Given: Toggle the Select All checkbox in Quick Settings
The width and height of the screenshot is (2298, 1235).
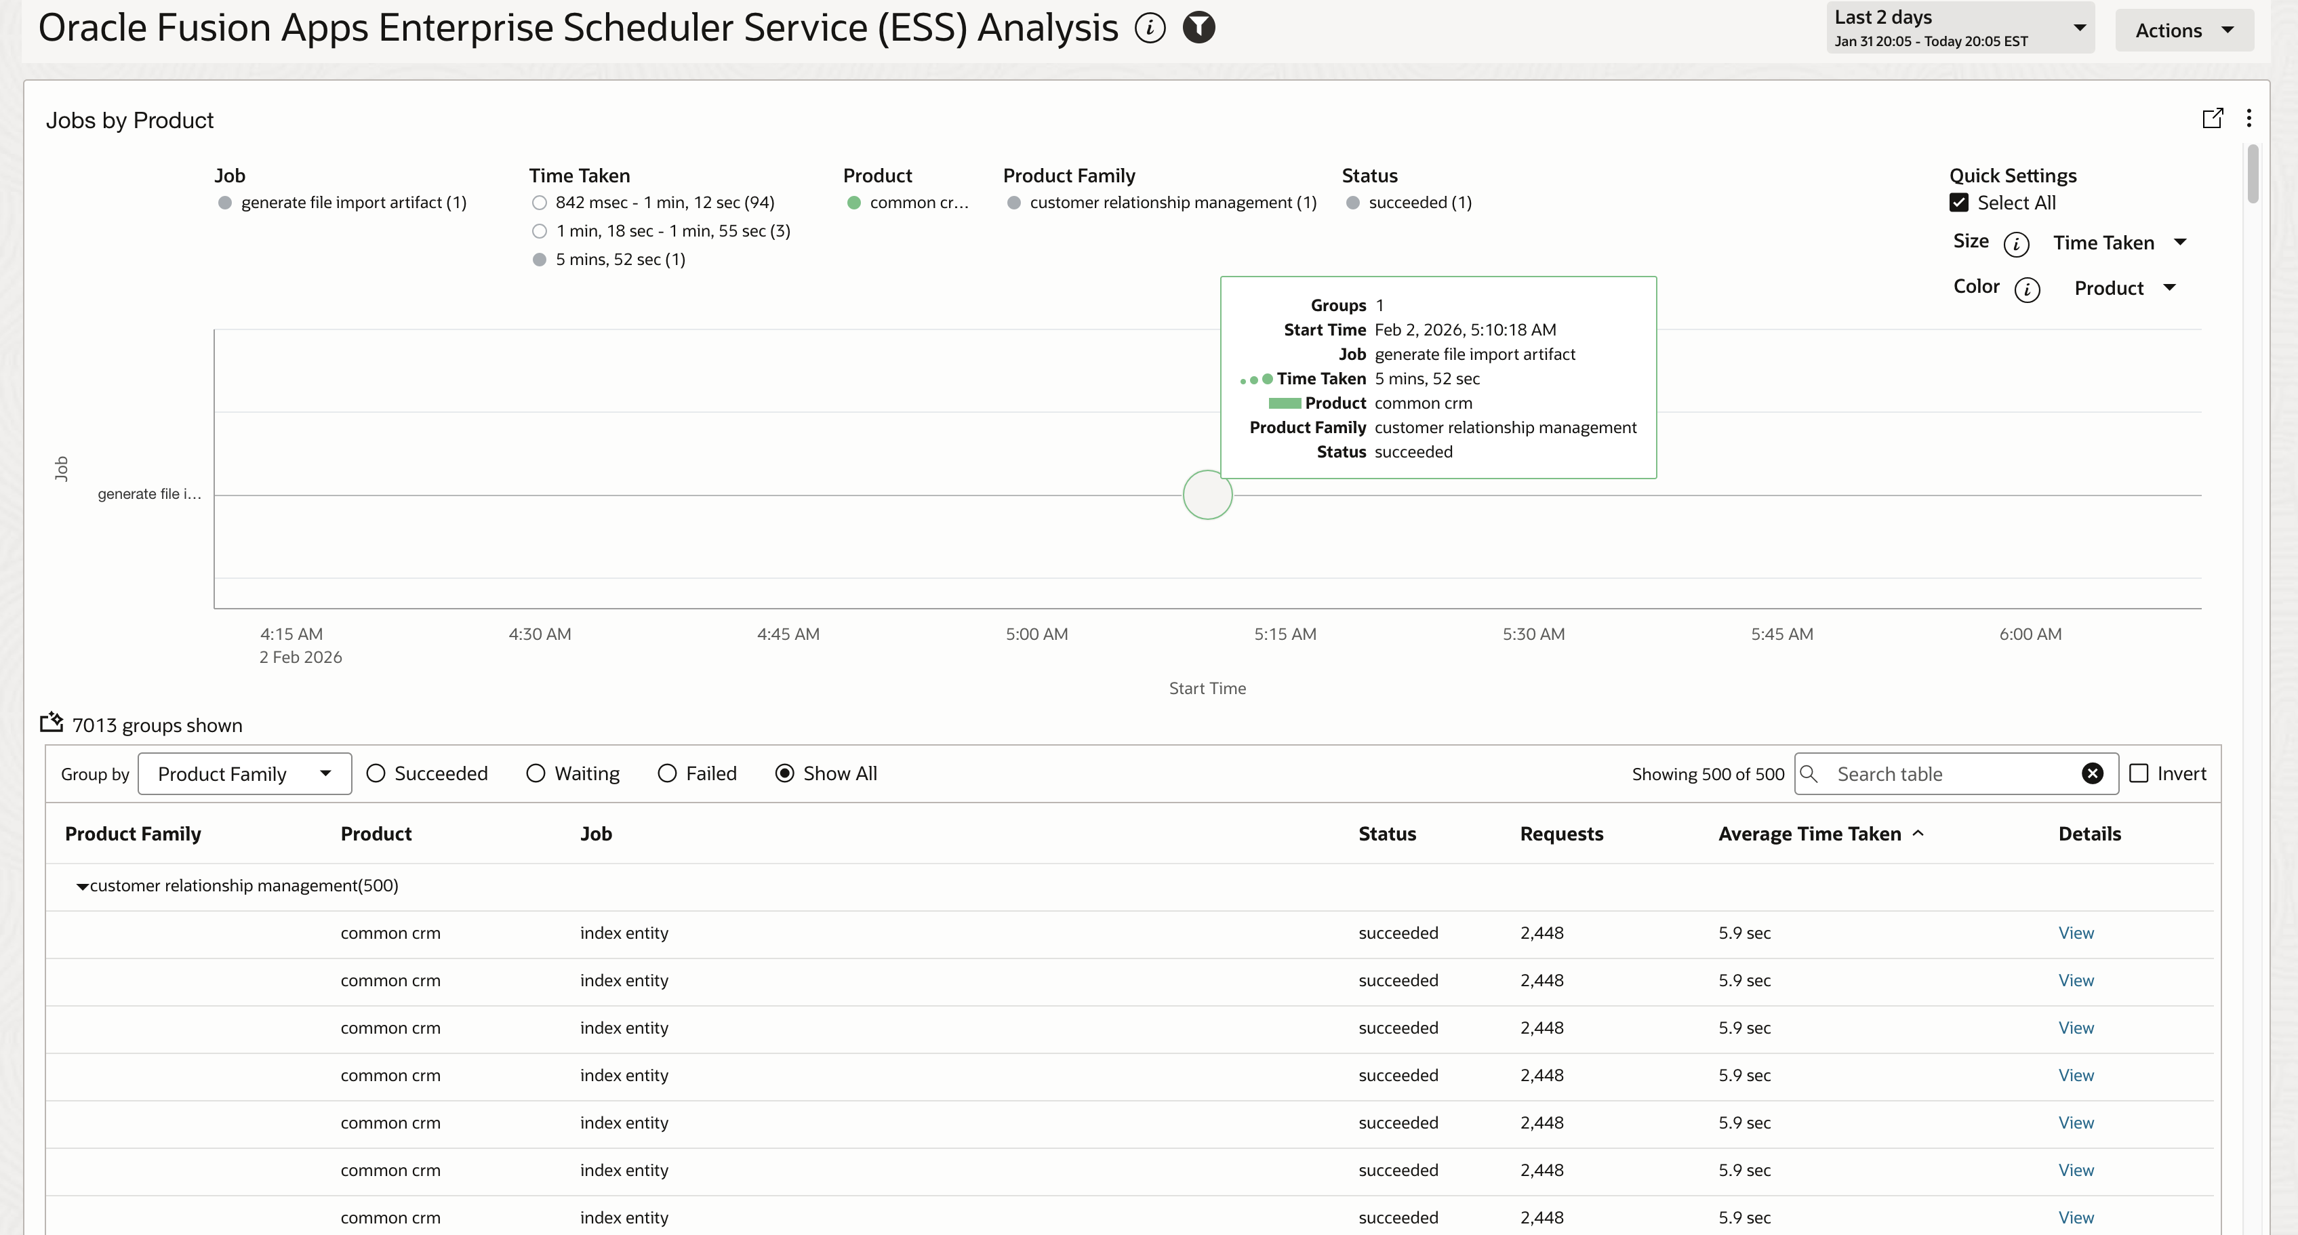Looking at the screenshot, I should point(1959,203).
